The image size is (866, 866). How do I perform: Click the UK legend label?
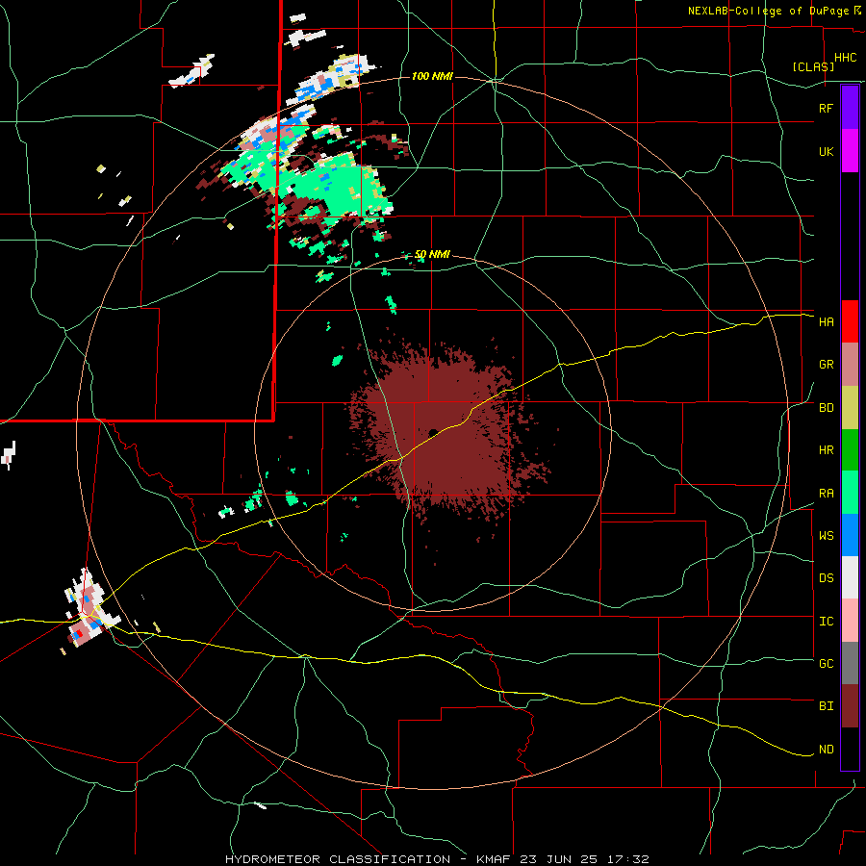click(826, 152)
